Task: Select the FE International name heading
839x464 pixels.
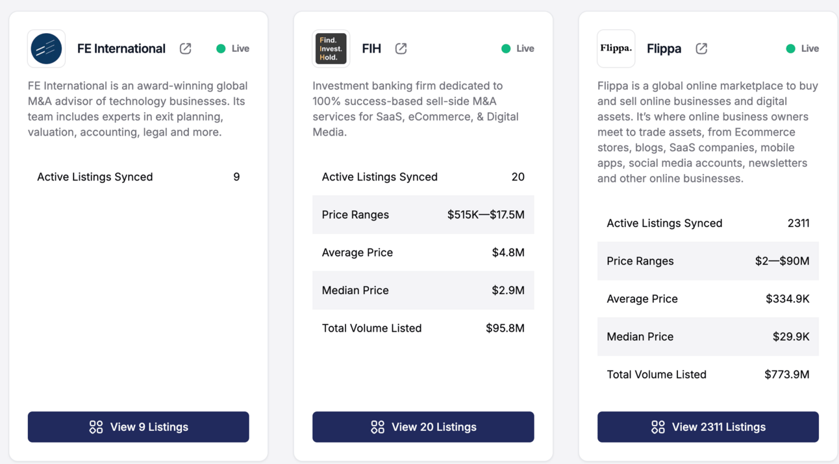Action: [x=121, y=49]
